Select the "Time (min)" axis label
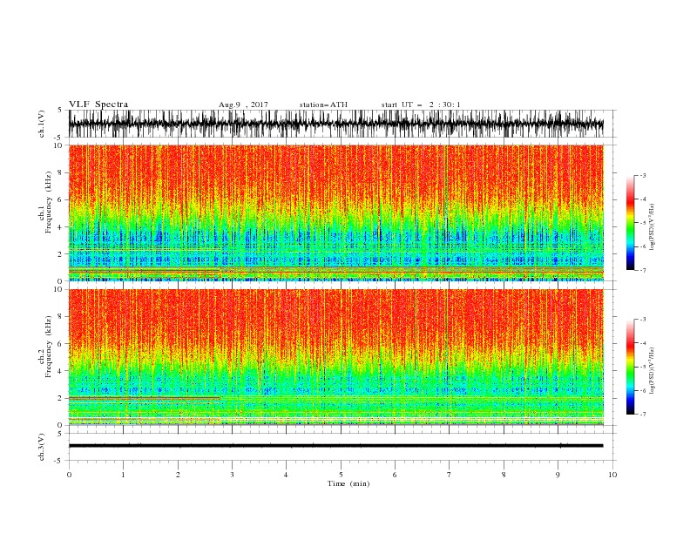 348,483
